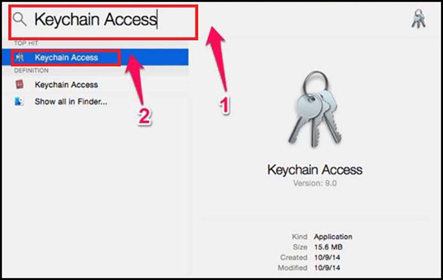Click the TOP HIT section header
The width and height of the screenshot is (443, 280).
tap(26, 44)
